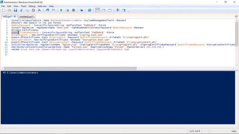239x134 pixels.
Task: Click line number 14 in gutter
Action: coord(6,52)
